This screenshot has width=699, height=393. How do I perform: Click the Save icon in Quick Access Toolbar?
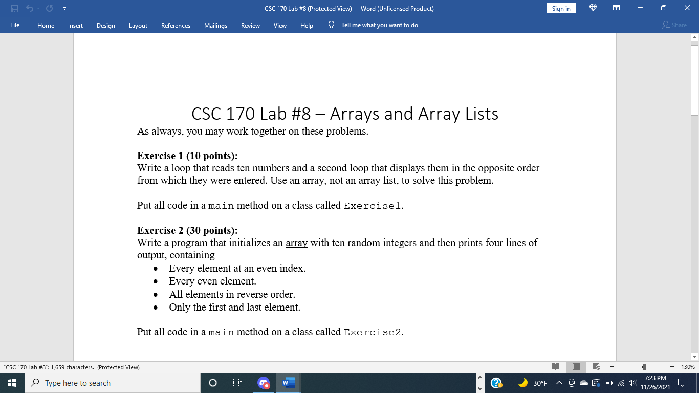(x=15, y=8)
